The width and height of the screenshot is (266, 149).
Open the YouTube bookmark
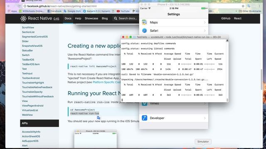(x=123, y=11)
